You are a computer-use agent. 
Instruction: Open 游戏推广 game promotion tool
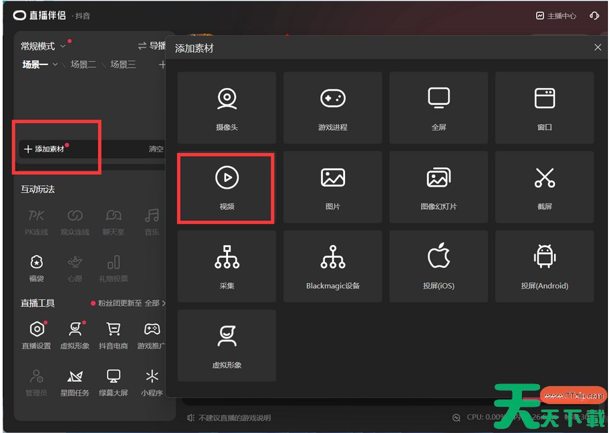[151, 336]
